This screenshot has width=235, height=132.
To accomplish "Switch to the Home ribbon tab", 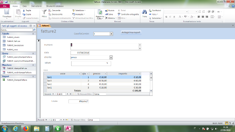I will 15,6.
